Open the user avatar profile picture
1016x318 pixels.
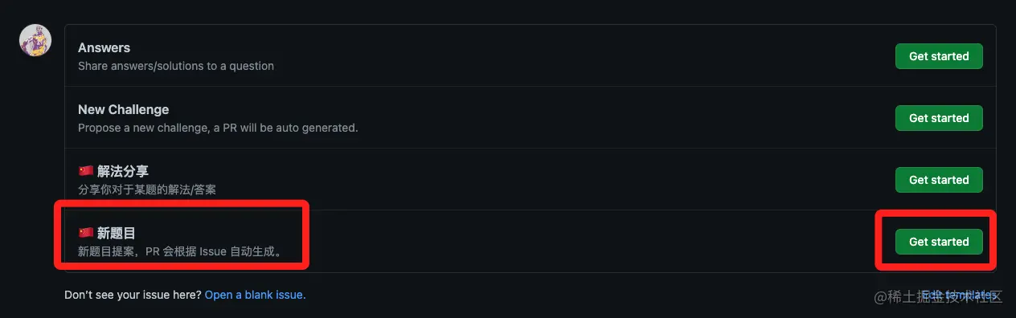(35, 40)
